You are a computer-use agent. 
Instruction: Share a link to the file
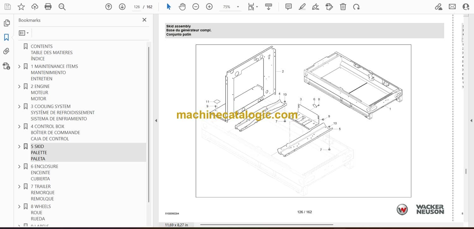439,7
